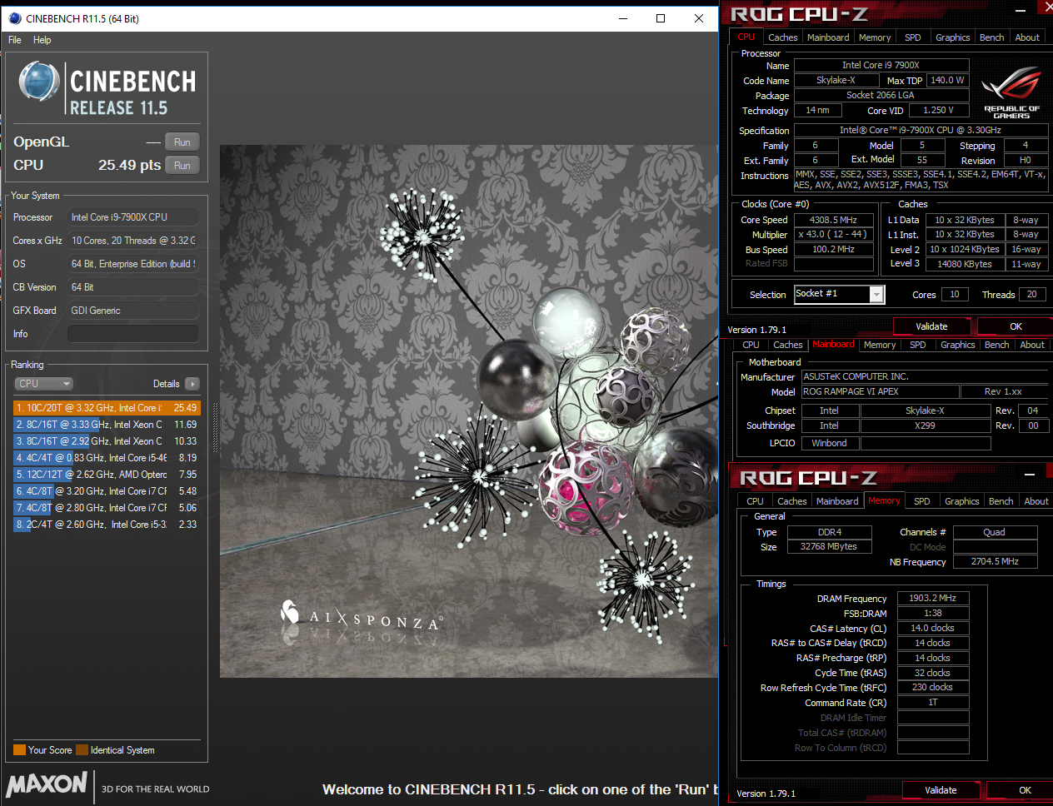Click Validate in the bottom CPU-Z window
The image size is (1053, 806).
(941, 790)
